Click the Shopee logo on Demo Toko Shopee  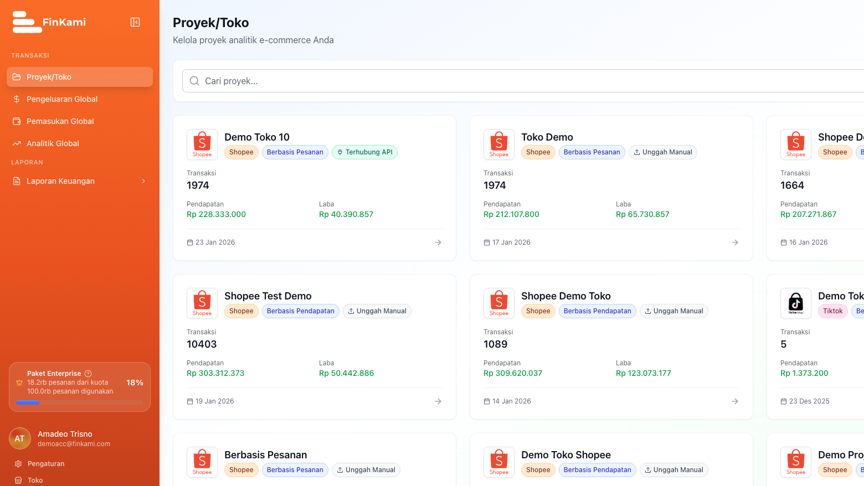tap(499, 462)
